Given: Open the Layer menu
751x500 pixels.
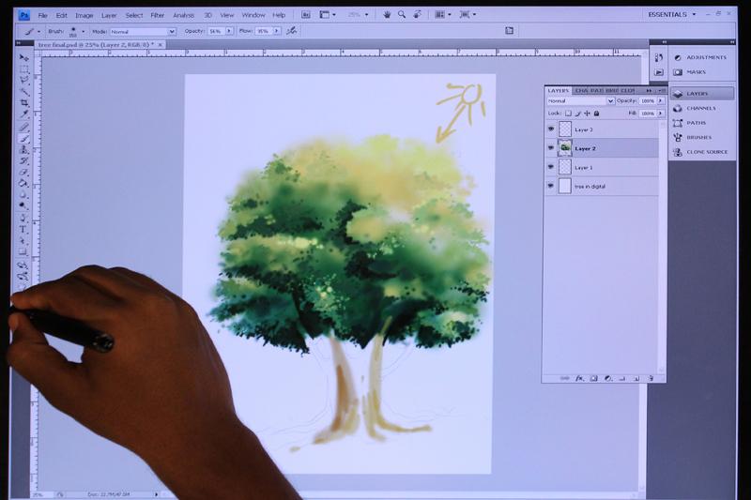Looking at the screenshot, I should click(109, 15).
